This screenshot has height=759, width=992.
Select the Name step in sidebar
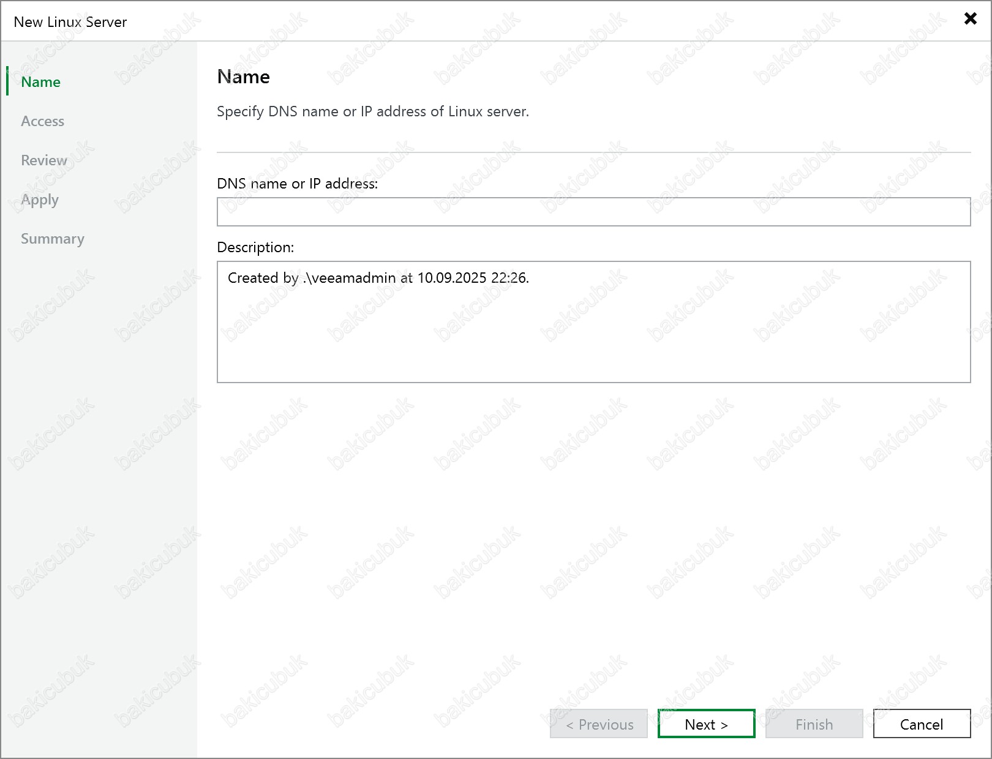pyautogui.click(x=40, y=82)
